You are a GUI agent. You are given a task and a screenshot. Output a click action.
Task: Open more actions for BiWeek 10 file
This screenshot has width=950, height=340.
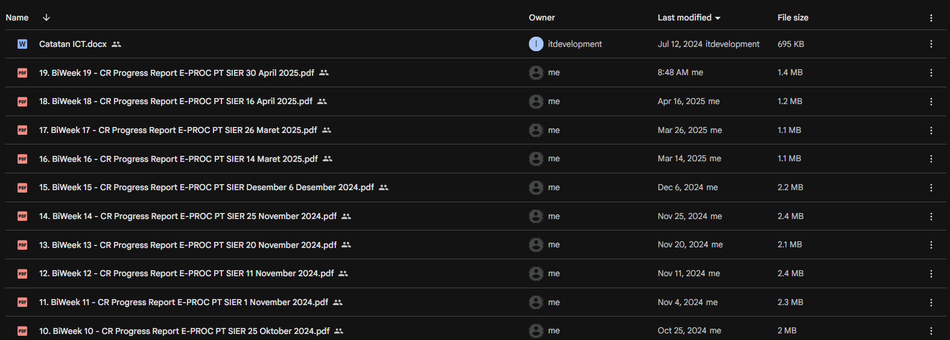931,331
